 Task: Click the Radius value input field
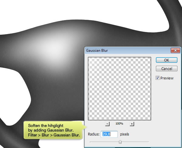pyautogui.click(x=109, y=134)
